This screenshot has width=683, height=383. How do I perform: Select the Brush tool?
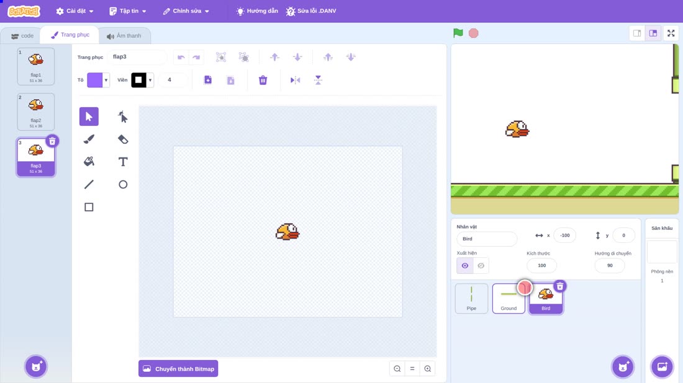click(89, 139)
